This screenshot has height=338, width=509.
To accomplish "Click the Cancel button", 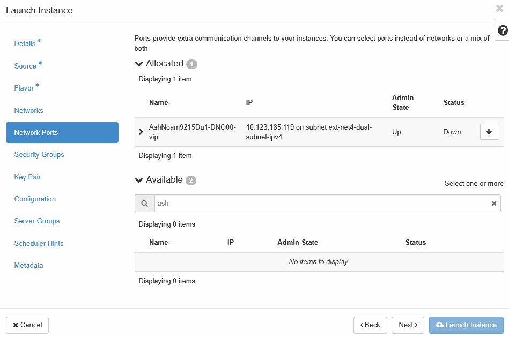I will point(27,325).
